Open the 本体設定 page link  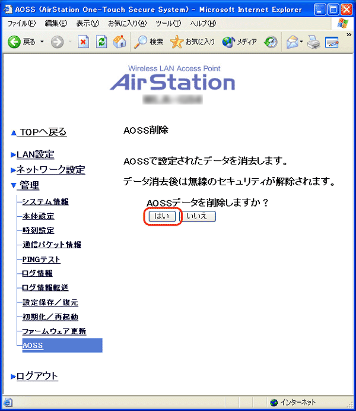point(39,216)
